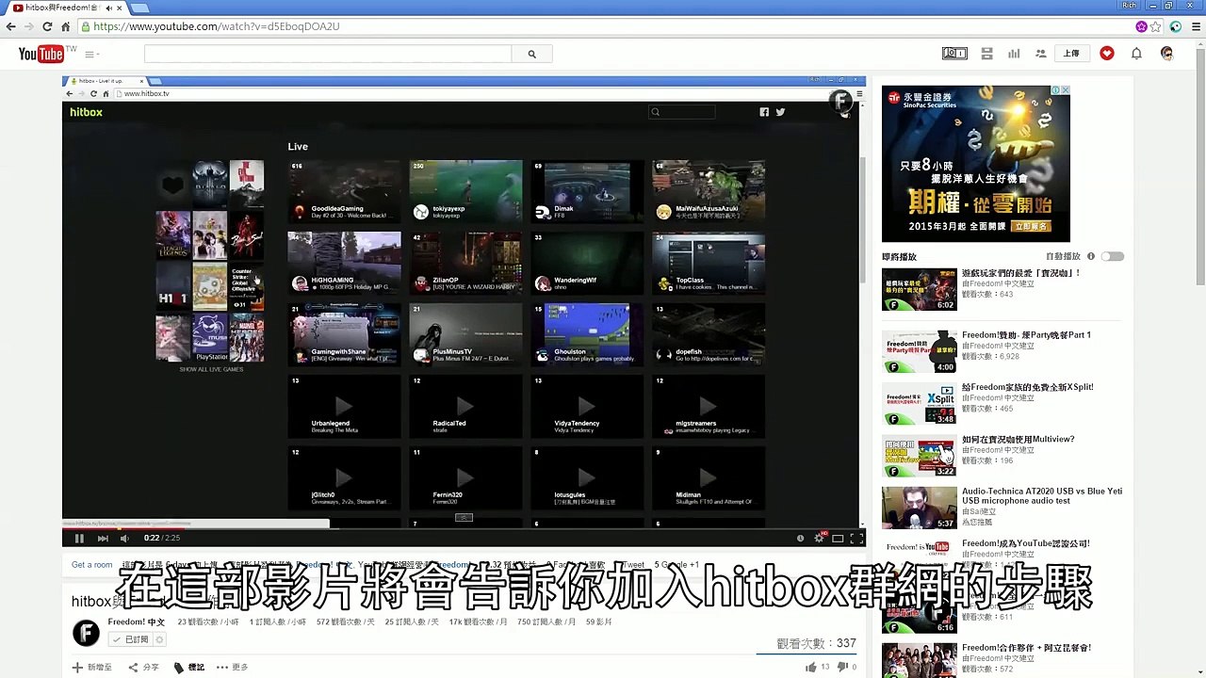Image resolution: width=1206 pixels, height=678 pixels.
Task: Click the 上傳 upload button
Action: (1071, 54)
